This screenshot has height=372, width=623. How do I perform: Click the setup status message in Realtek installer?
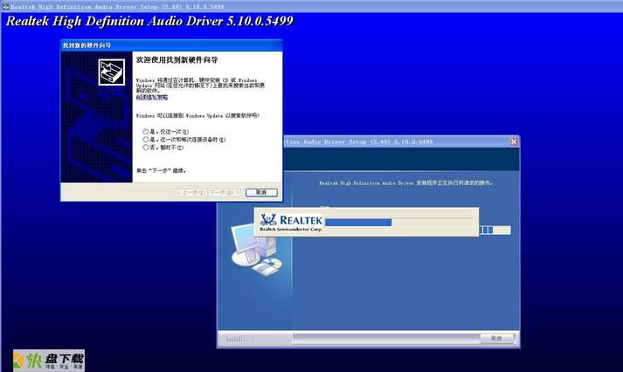406,183
